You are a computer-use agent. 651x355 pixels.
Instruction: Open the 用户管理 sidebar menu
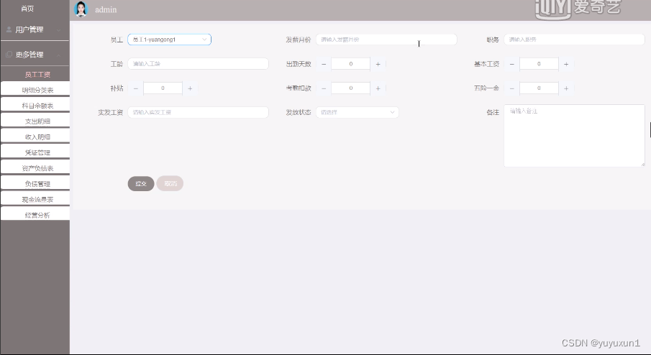tap(35, 30)
